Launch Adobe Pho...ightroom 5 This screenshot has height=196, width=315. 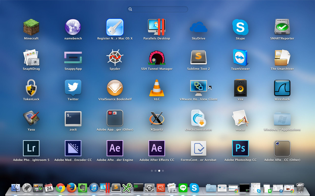click(x=31, y=148)
